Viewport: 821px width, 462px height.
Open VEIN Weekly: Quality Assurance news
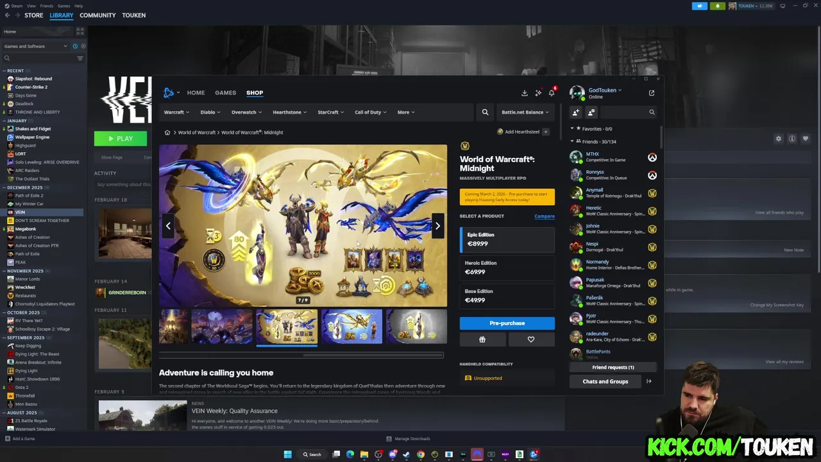click(x=235, y=411)
